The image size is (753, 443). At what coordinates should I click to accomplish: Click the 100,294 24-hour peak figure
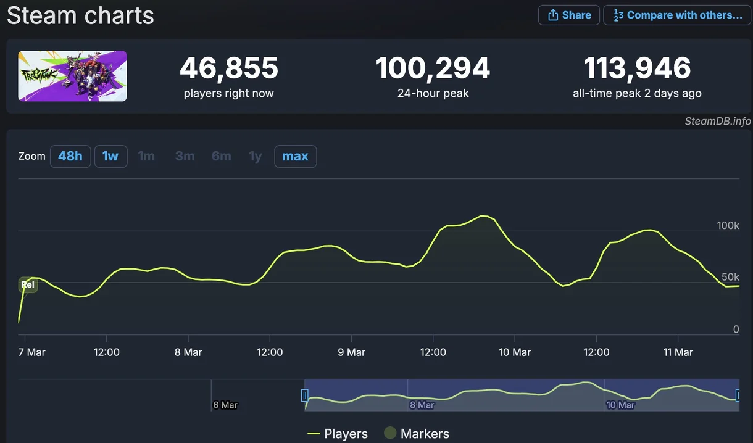pos(433,68)
